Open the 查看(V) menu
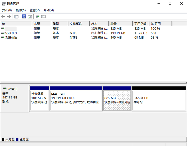Image resolution: width=187 pixels, height=146 pixels. click(35, 11)
